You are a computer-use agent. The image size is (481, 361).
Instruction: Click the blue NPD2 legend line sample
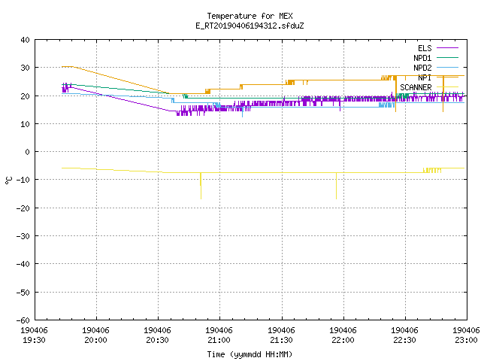coord(447,67)
